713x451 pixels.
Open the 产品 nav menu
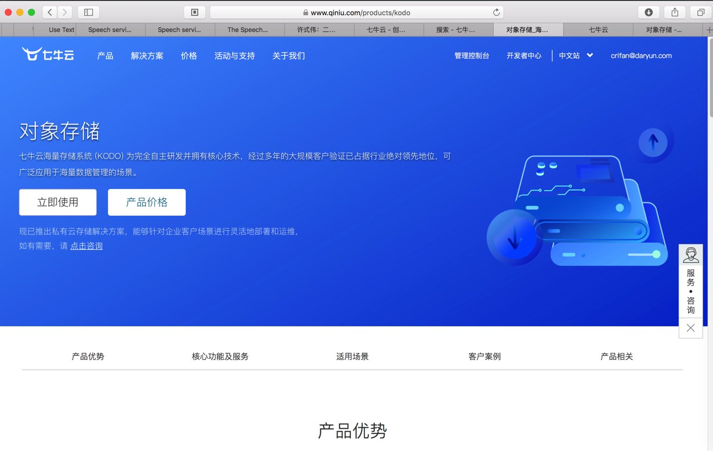pyautogui.click(x=105, y=56)
